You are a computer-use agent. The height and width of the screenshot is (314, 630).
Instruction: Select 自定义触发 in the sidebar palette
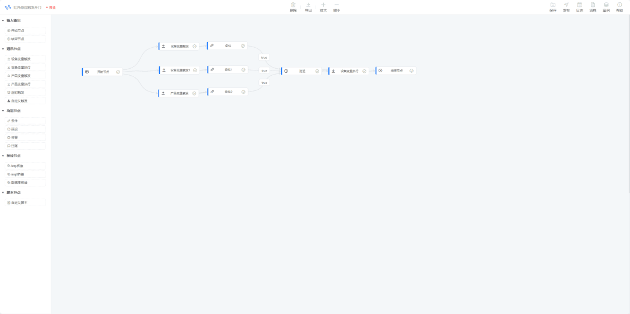(25, 101)
